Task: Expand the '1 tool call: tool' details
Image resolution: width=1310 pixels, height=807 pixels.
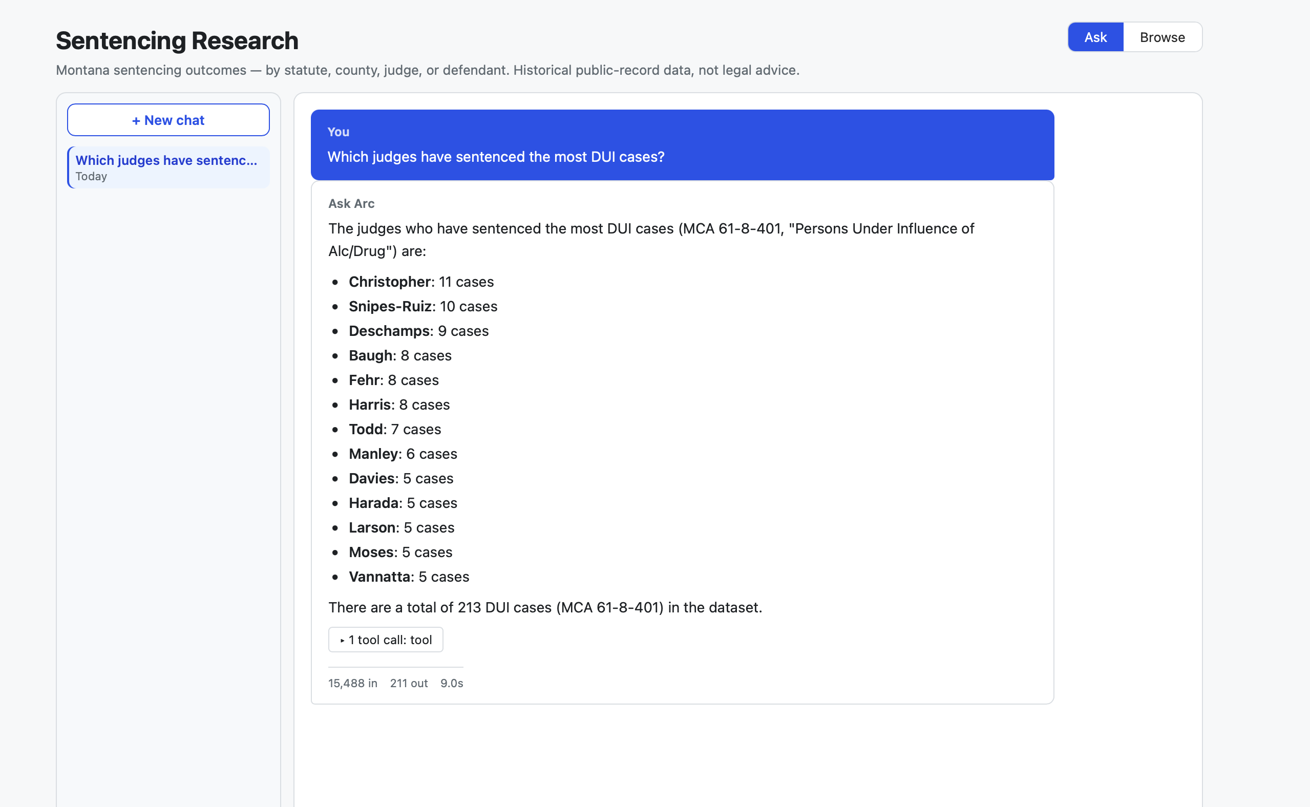Action: pyautogui.click(x=386, y=640)
